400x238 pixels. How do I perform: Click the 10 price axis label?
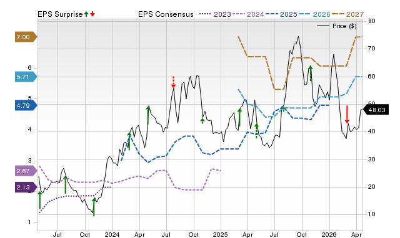click(x=372, y=214)
